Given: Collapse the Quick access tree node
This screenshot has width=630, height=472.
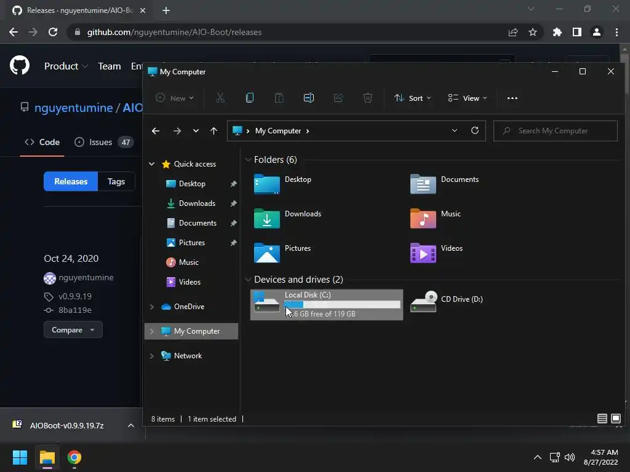Looking at the screenshot, I should 152,163.
